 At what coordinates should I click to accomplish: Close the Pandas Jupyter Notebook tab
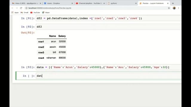[168, 3]
